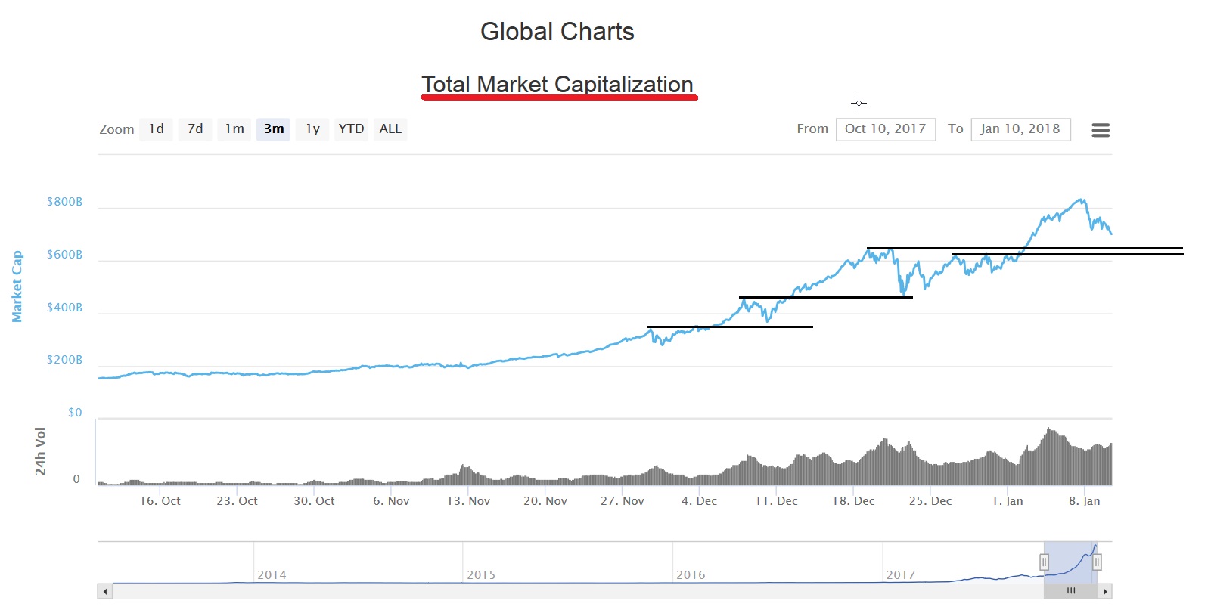This screenshot has height=610, width=1211.
Task: Click the 11. Dec date label
Action: [x=776, y=501]
